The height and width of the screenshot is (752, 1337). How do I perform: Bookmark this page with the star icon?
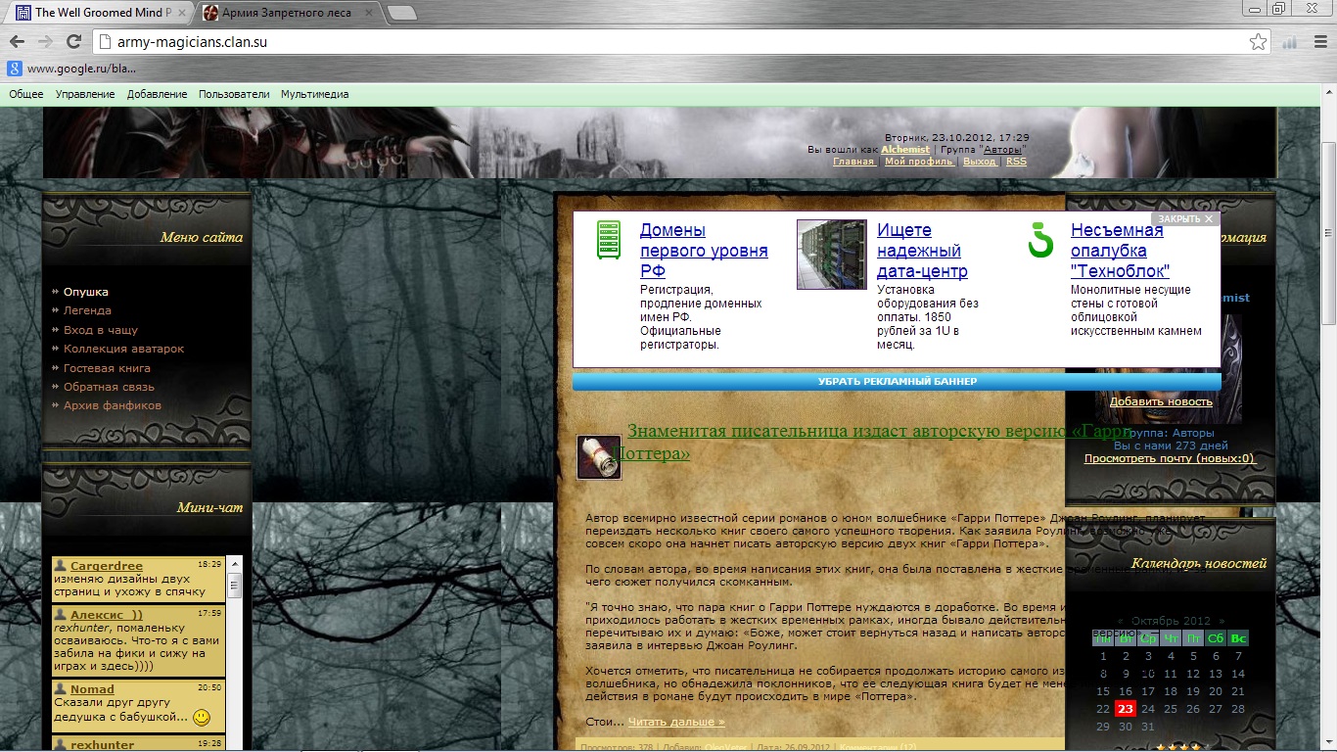(1258, 42)
